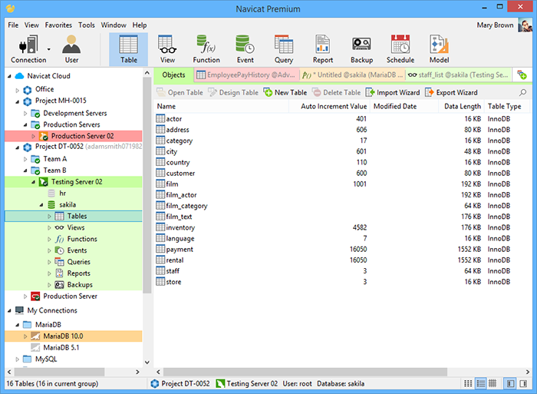The width and height of the screenshot is (537, 394).
Task: Switch to the Untitled @sakila query tab
Action: click(x=352, y=74)
